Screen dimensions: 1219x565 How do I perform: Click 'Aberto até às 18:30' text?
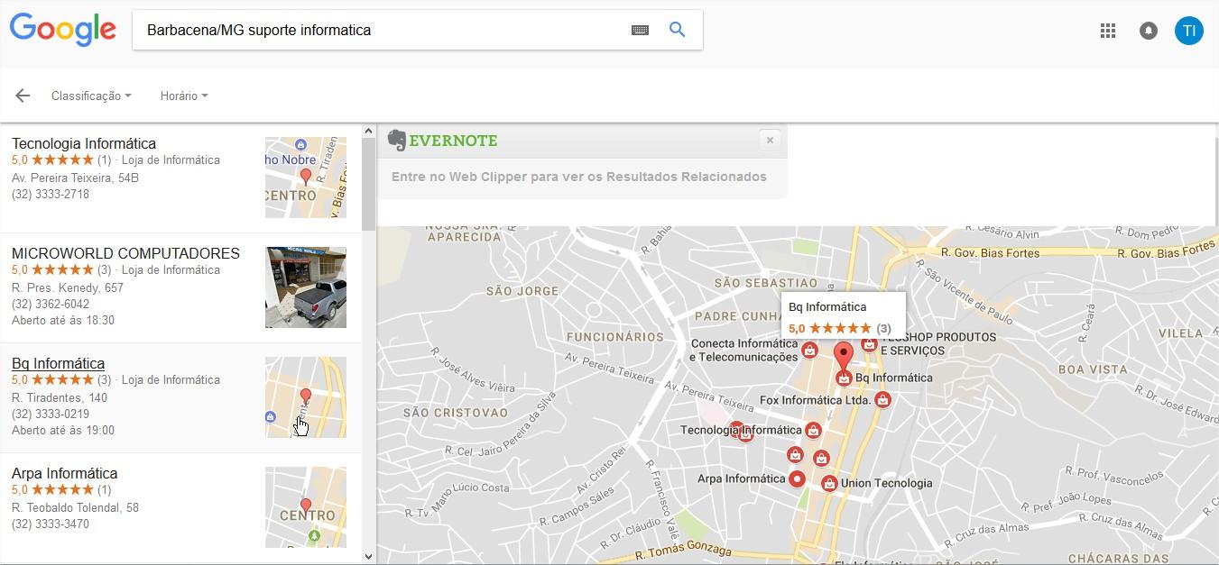coord(63,320)
